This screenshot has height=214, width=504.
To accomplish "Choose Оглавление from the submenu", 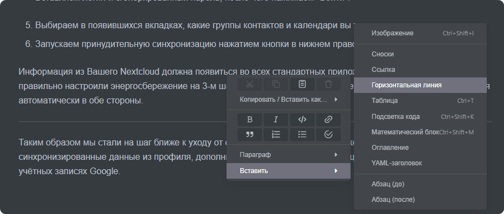I will (420, 148).
